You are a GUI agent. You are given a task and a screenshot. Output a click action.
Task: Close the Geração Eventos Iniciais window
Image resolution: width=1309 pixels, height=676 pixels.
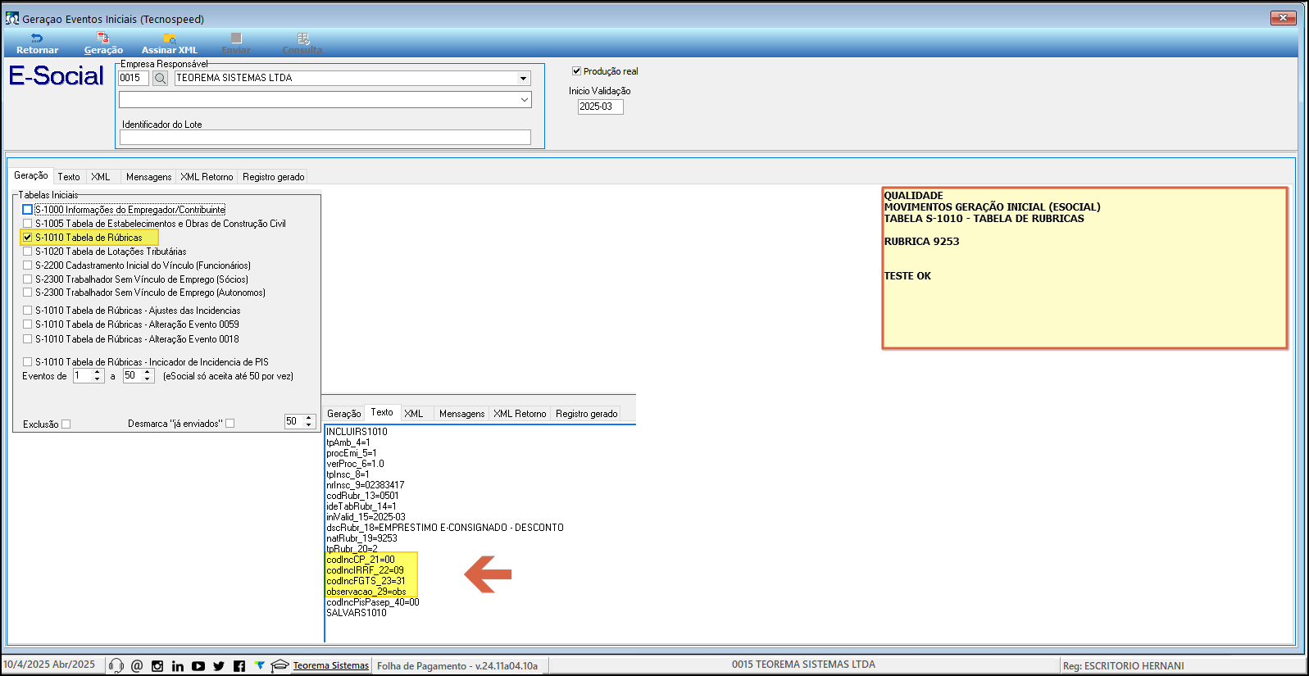point(1283,17)
